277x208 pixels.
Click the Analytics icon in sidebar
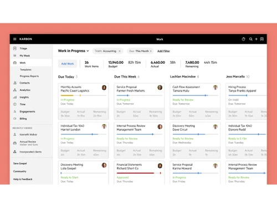click(15, 90)
